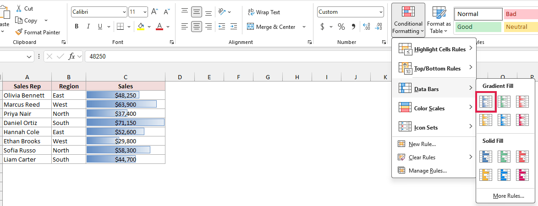The width and height of the screenshot is (538, 206).
Task: Click Merge & Center
Action: tap(271, 27)
